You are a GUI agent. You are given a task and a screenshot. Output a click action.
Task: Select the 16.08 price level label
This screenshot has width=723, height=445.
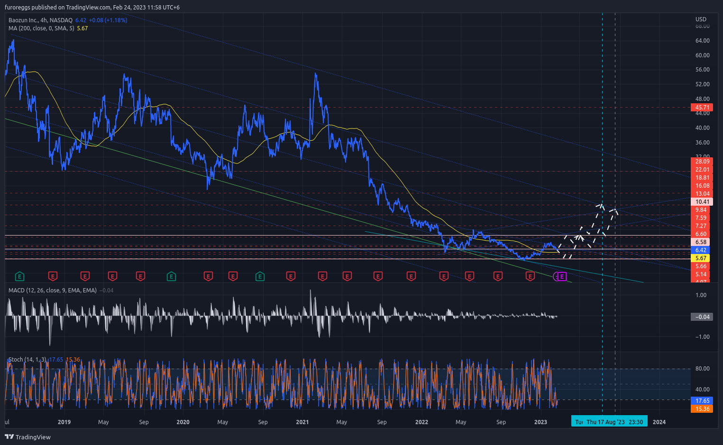point(702,186)
